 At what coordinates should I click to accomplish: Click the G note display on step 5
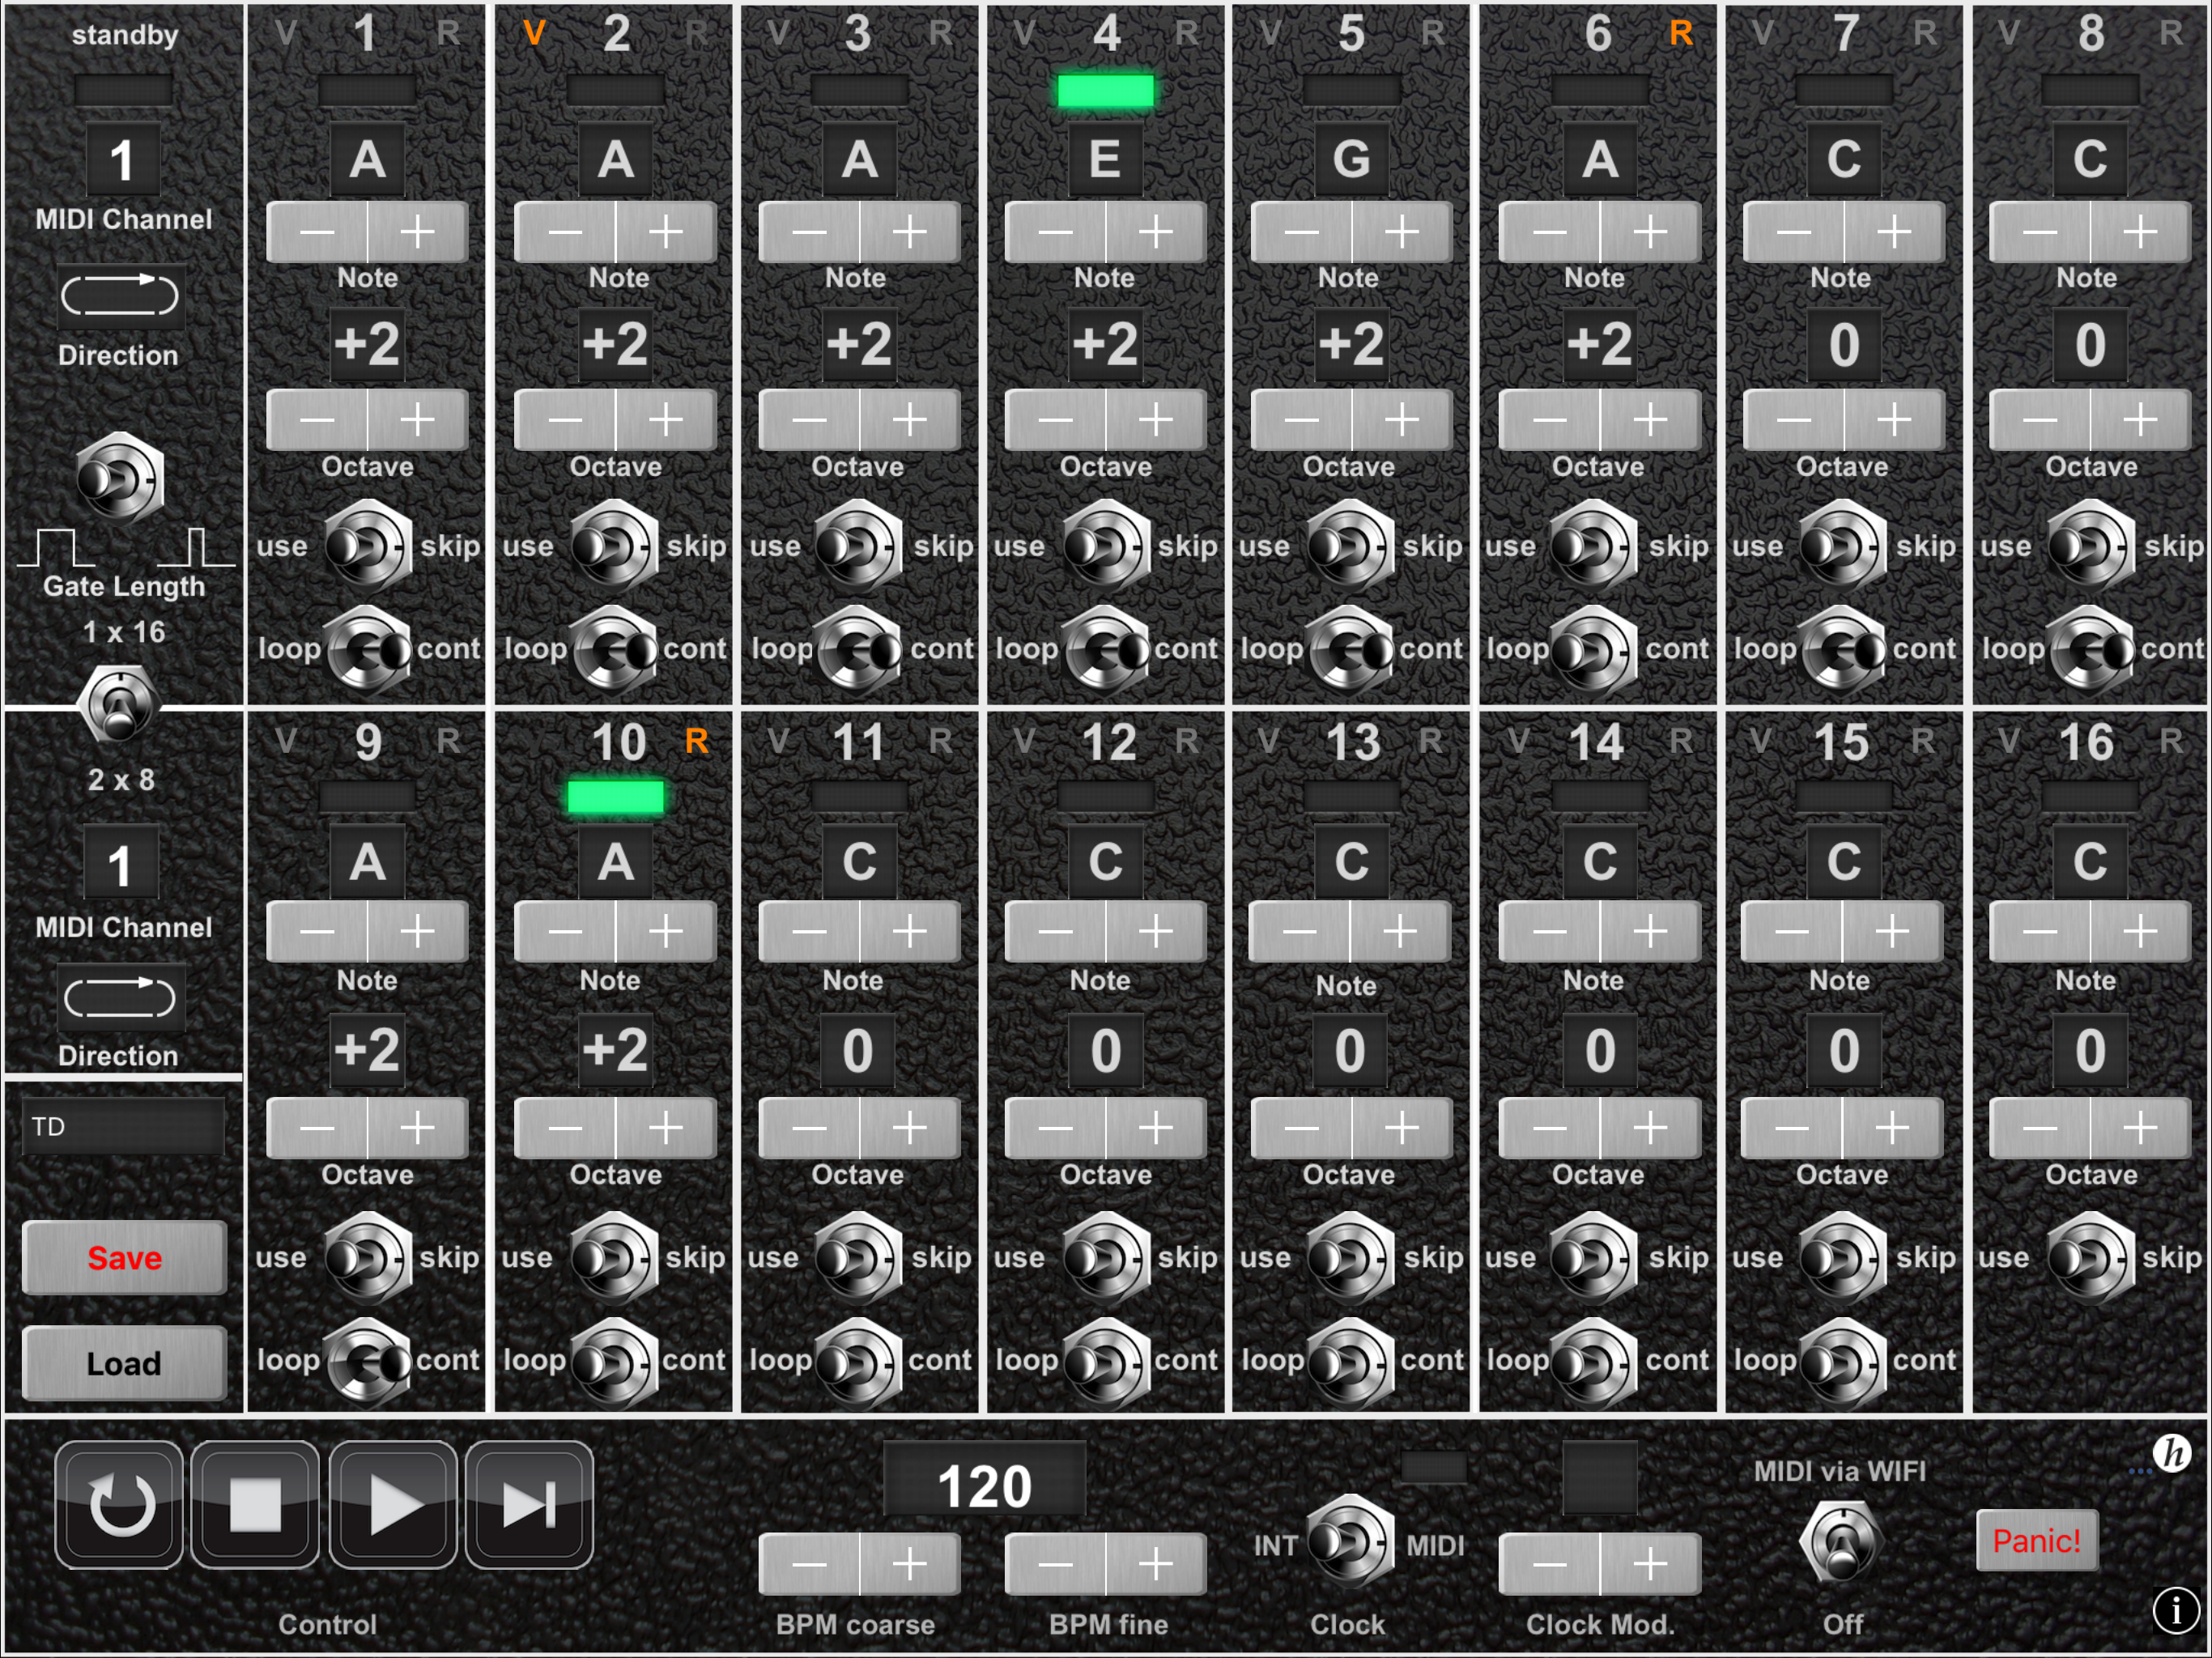coord(1351,159)
